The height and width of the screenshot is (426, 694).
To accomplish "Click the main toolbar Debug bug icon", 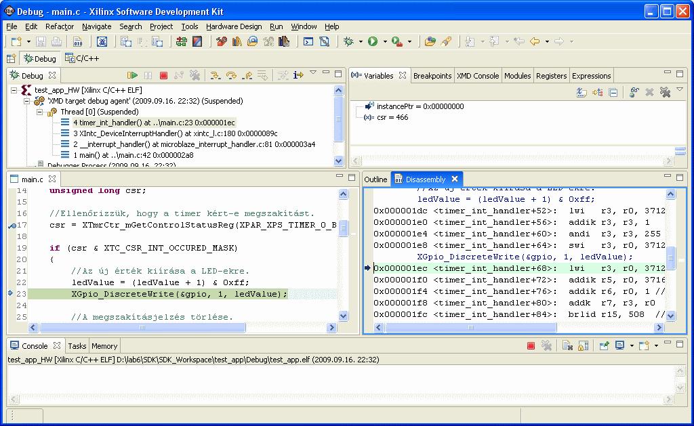I will pyautogui.click(x=349, y=41).
